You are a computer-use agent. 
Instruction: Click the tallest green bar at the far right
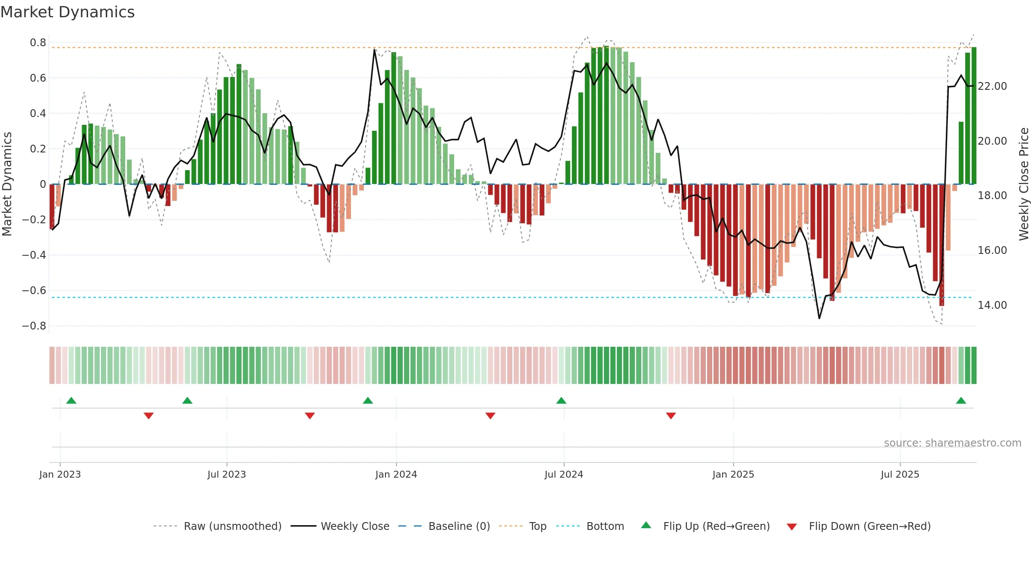(974, 116)
